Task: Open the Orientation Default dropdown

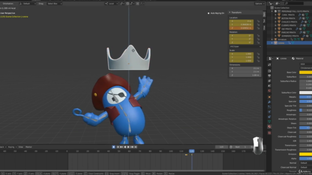Action: (28, 3)
